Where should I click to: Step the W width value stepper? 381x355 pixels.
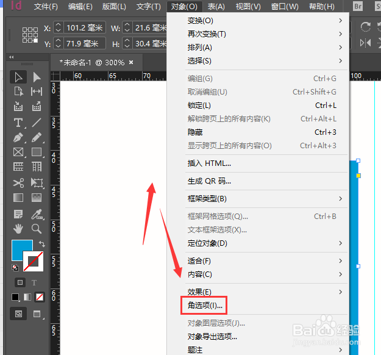127,27
